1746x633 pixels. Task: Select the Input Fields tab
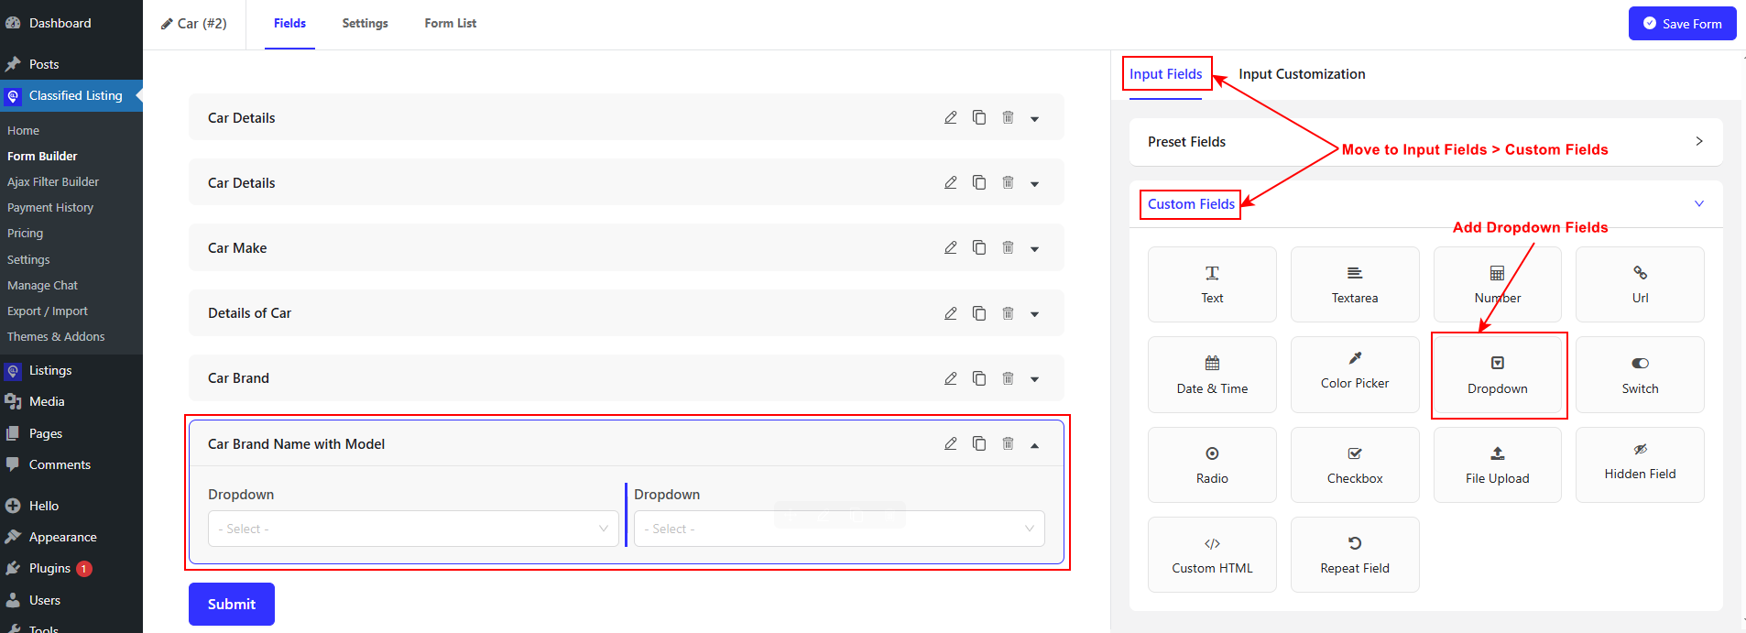point(1165,74)
